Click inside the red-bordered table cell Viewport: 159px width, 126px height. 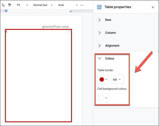click(x=38, y=76)
